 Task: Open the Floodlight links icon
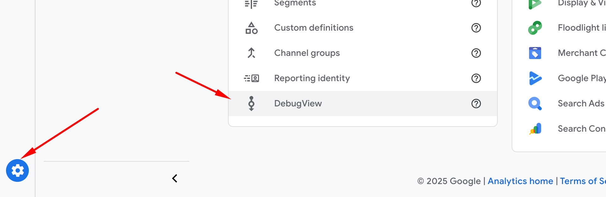pos(535,28)
